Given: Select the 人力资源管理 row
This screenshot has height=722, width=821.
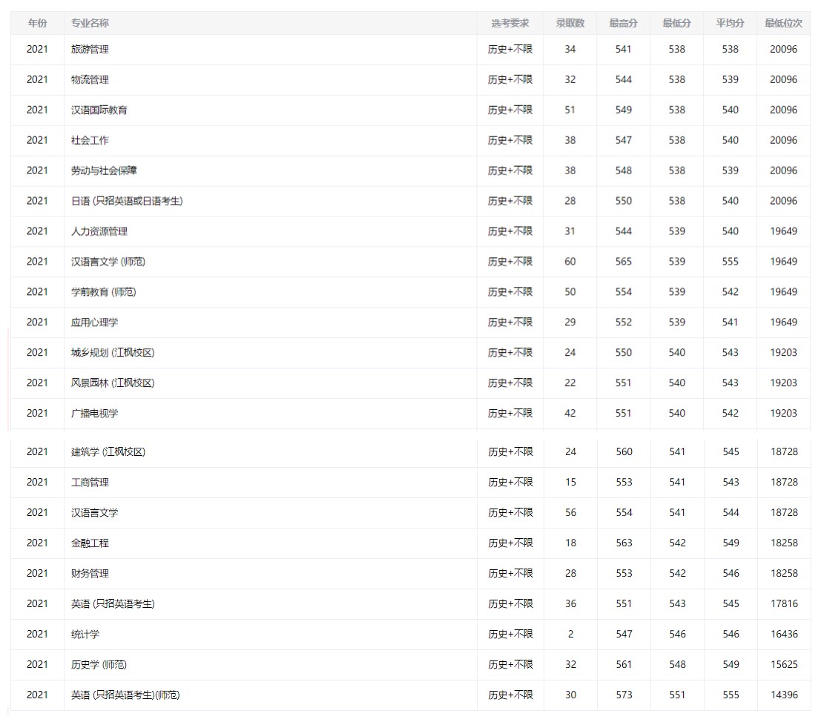Looking at the screenshot, I should (99, 231).
